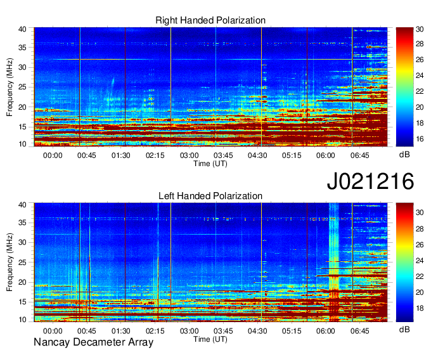Click 15 frequency tick of Left Handed plot
Image resolution: width=431 pixels, height=350 pixels.
22,302
